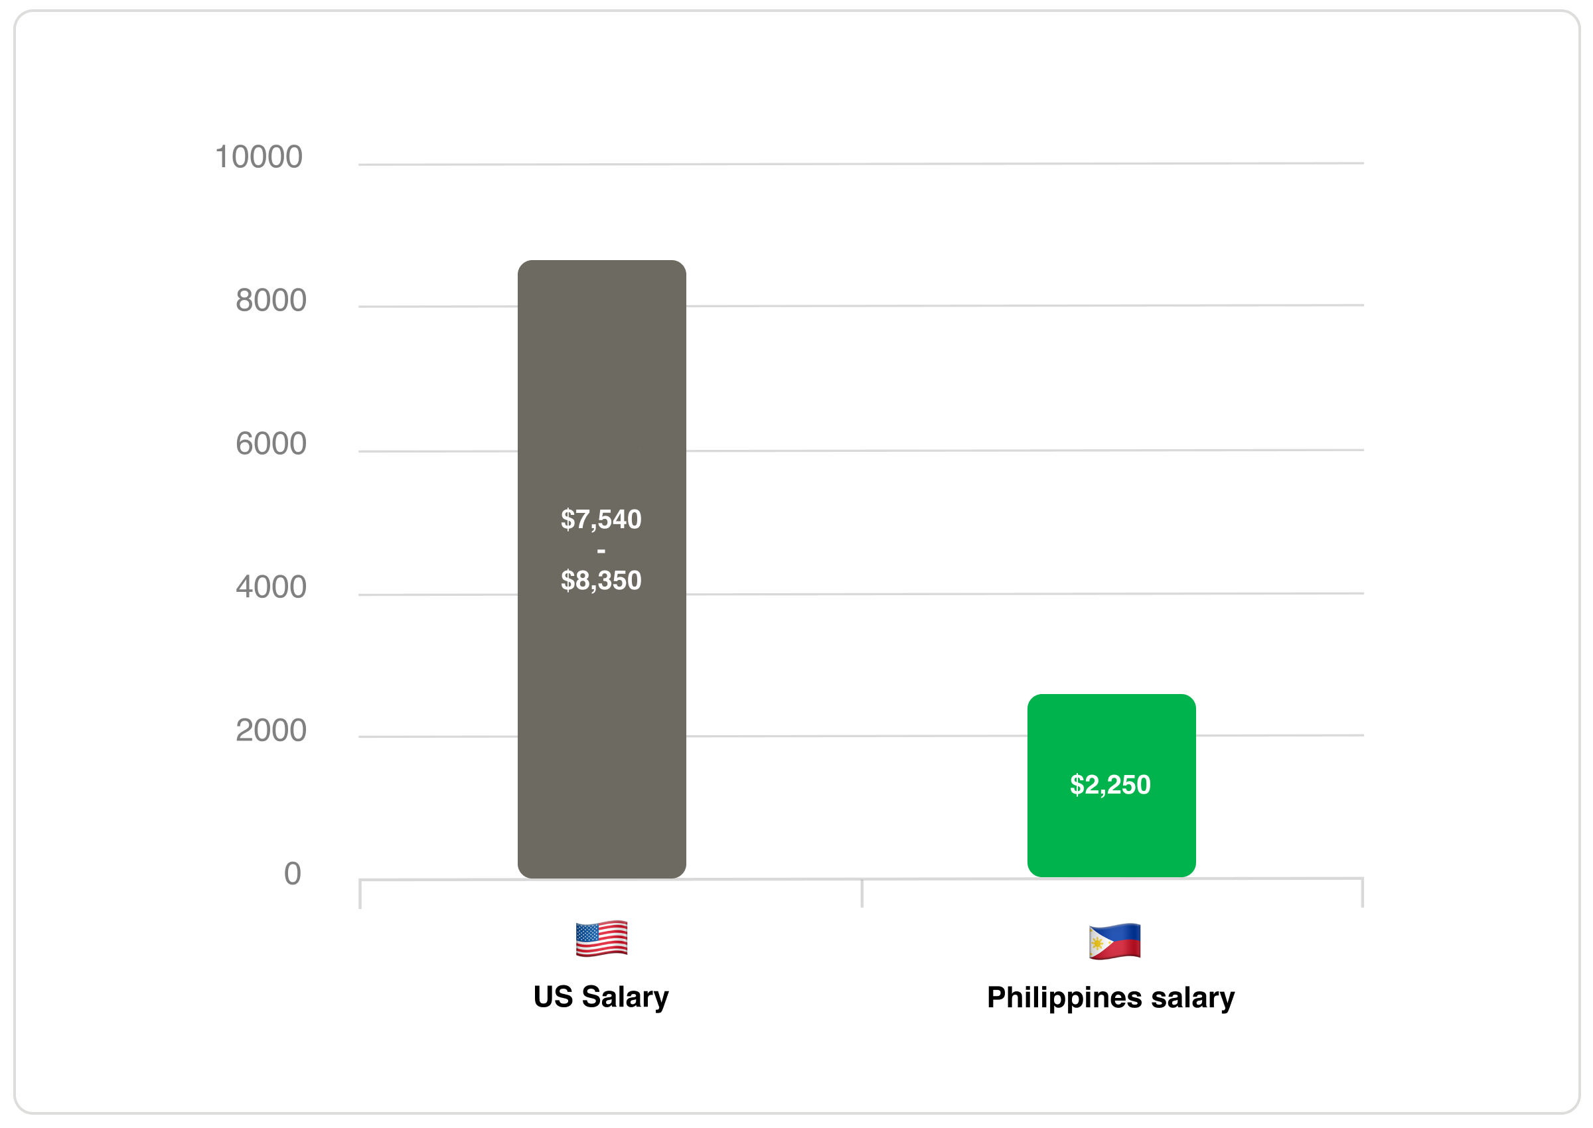This screenshot has height=1128, width=1593.
Task: Click the US Salary axis label
Action: click(601, 997)
